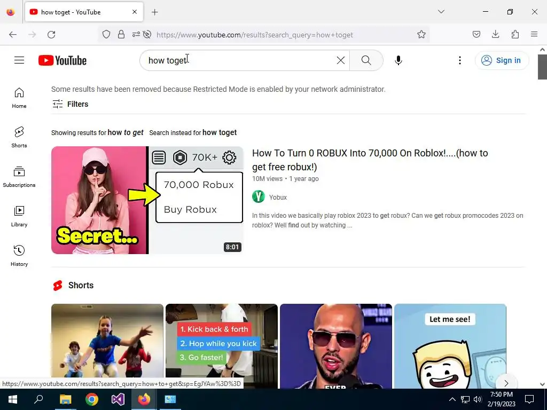Image resolution: width=547 pixels, height=410 pixels.
Task: Open the volume control in the tray
Action: (478, 399)
